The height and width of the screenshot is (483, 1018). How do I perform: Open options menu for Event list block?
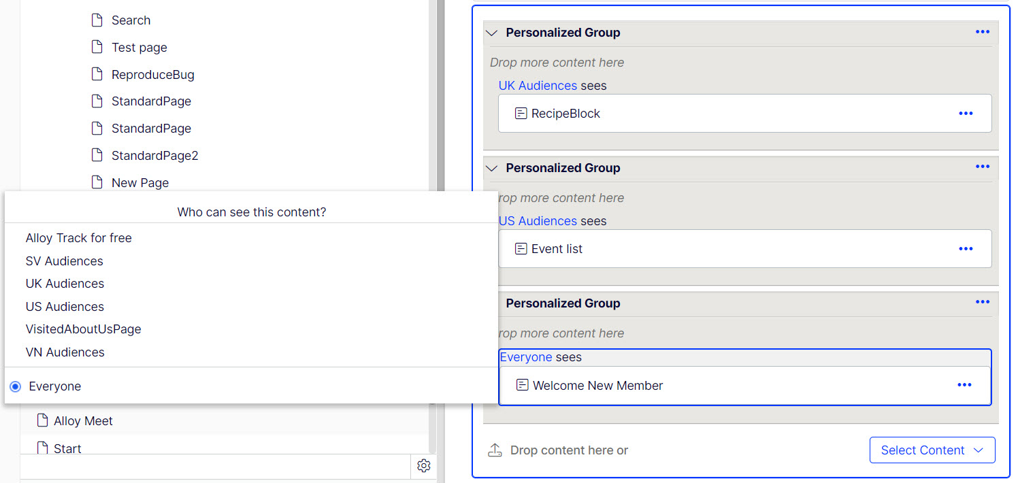[966, 249]
